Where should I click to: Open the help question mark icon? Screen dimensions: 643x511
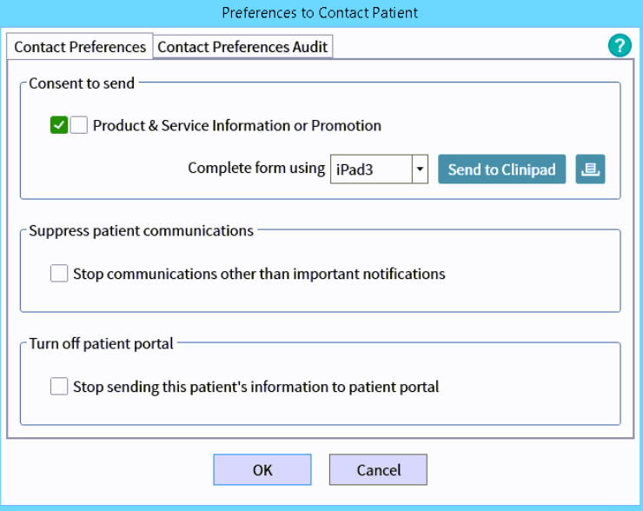coord(620,46)
